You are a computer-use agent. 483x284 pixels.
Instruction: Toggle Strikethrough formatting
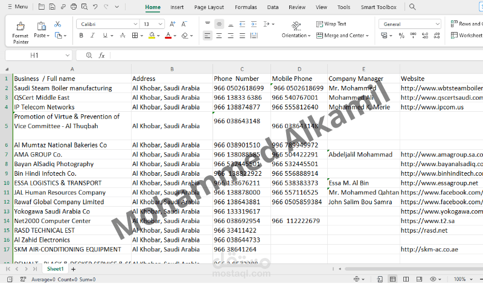pyautogui.click(x=123, y=36)
